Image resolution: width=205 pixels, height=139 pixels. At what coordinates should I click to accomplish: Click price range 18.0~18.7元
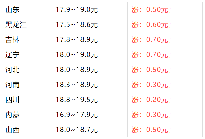pos(77,130)
